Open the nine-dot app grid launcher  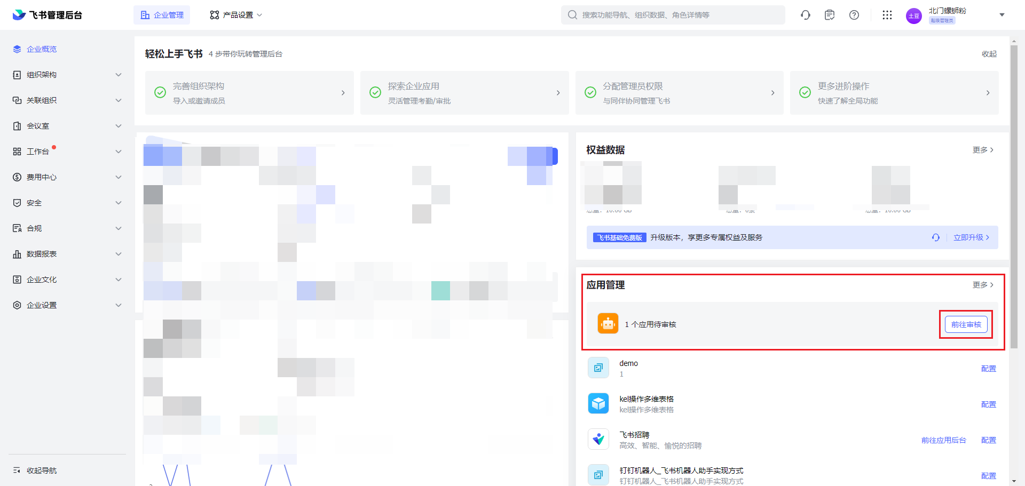[x=887, y=15]
